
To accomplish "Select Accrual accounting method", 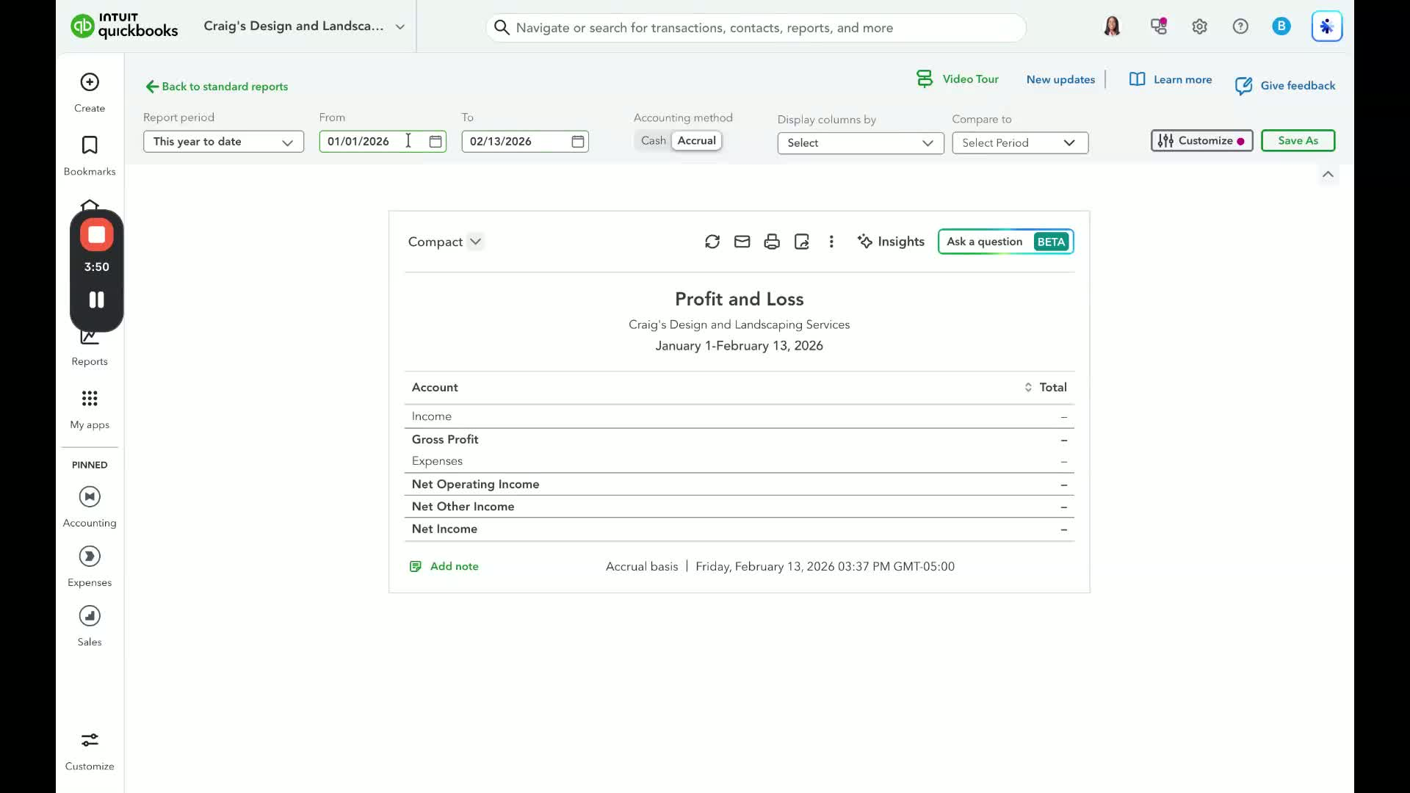I will click(696, 141).
